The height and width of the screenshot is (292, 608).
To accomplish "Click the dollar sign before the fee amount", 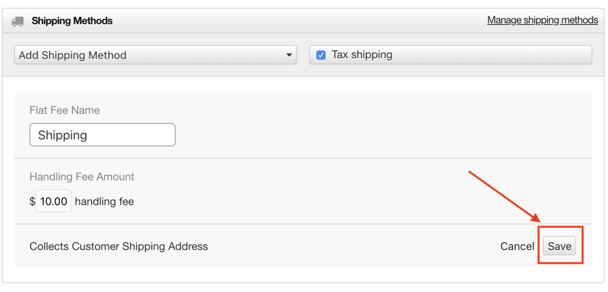I will (32, 202).
